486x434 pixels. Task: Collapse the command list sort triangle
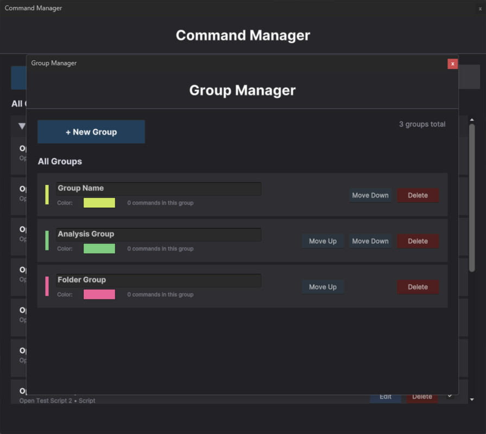[21, 126]
